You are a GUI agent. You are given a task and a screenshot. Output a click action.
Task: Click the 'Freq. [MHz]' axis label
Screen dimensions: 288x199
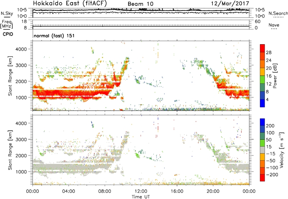[x=6, y=24]
